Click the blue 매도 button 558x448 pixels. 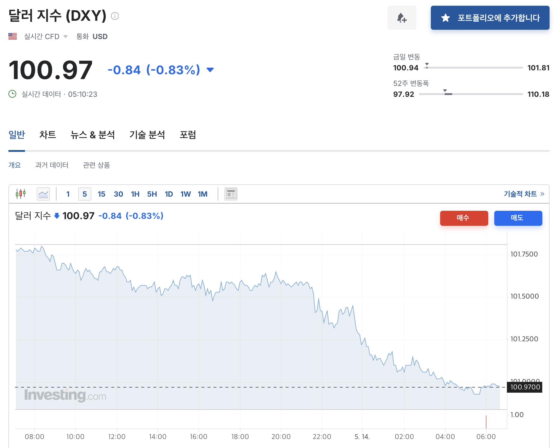click(x=518, y=218)
